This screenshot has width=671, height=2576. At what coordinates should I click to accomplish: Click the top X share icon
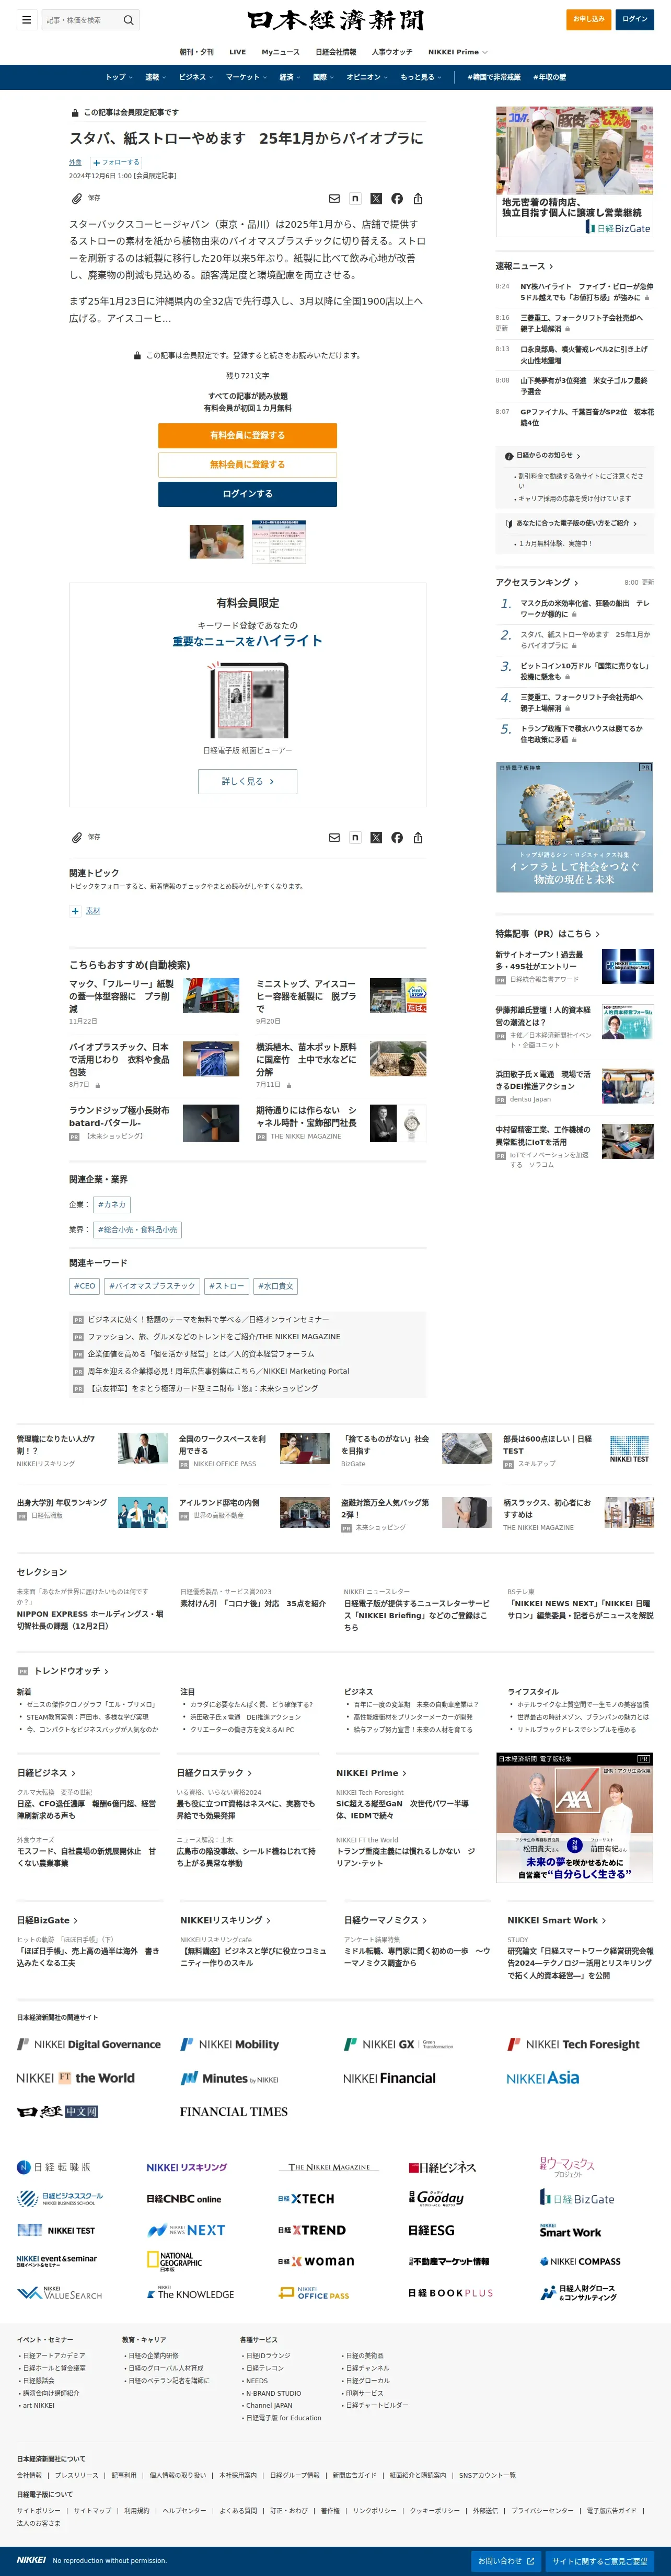[376, 199]
